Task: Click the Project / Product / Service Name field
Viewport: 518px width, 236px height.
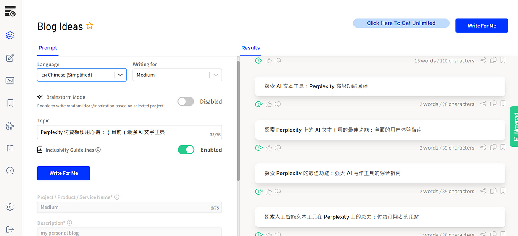Action: click(x=129, y=207)
